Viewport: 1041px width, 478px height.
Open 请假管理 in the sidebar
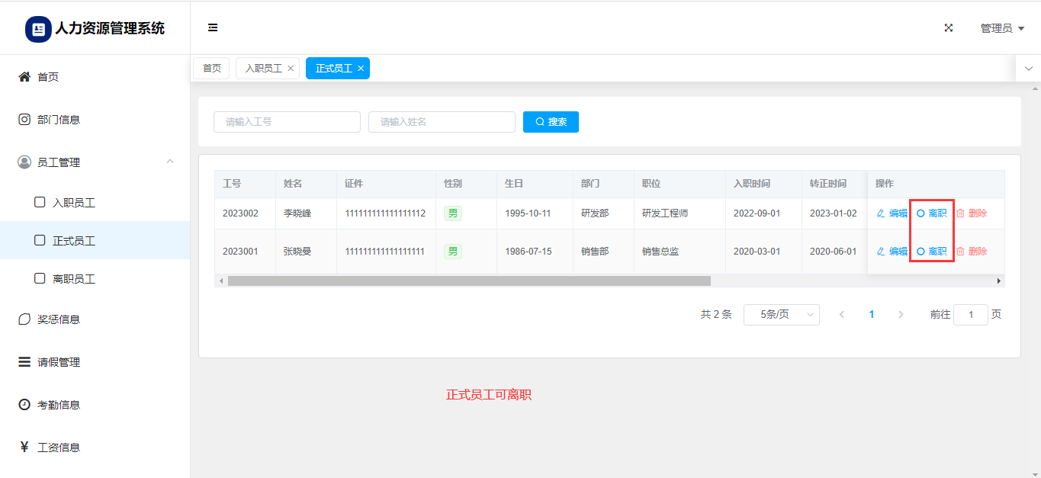click(59, 362)
